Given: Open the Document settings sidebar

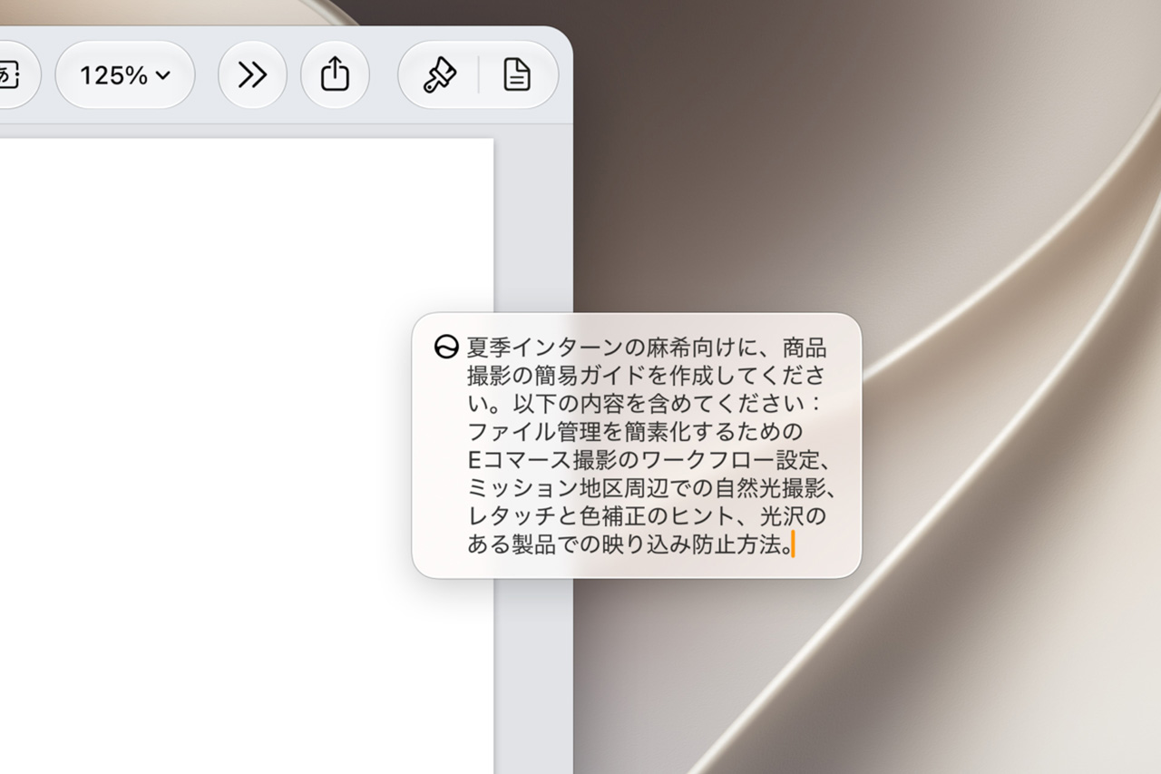Looking at the screenshot, I should tap(517, 75).
